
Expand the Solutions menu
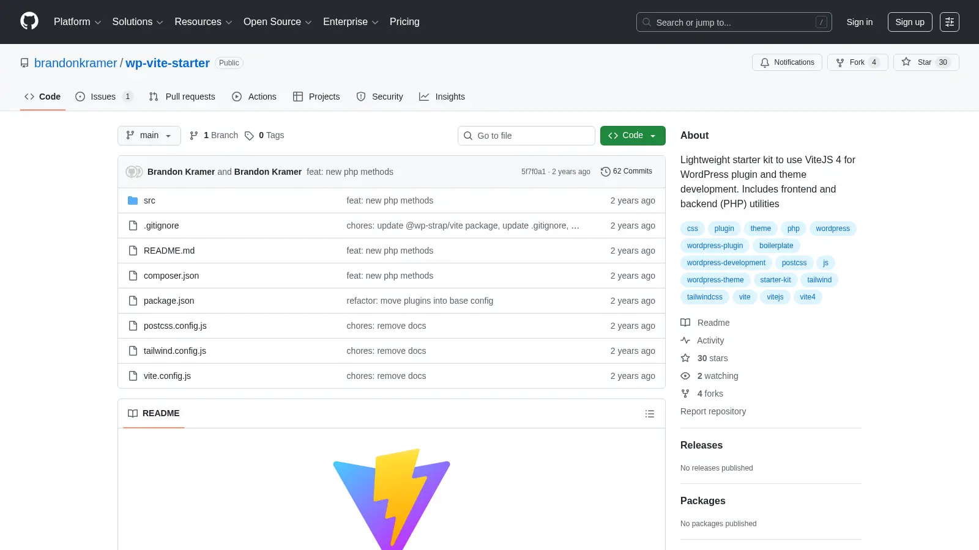click(x=138, y=22)
